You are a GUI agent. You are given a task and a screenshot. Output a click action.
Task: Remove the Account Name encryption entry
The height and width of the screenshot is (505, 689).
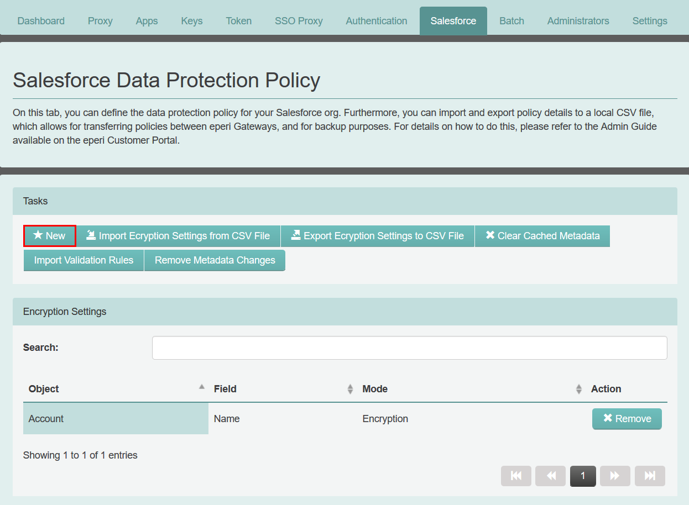[627, 419]
